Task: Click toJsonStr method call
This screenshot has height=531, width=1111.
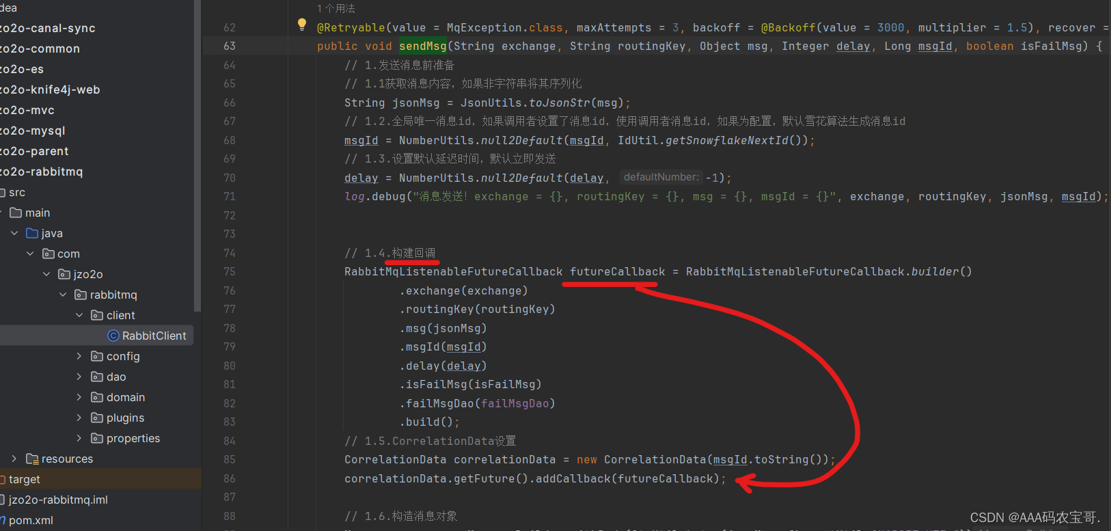Action: (559, 103)
